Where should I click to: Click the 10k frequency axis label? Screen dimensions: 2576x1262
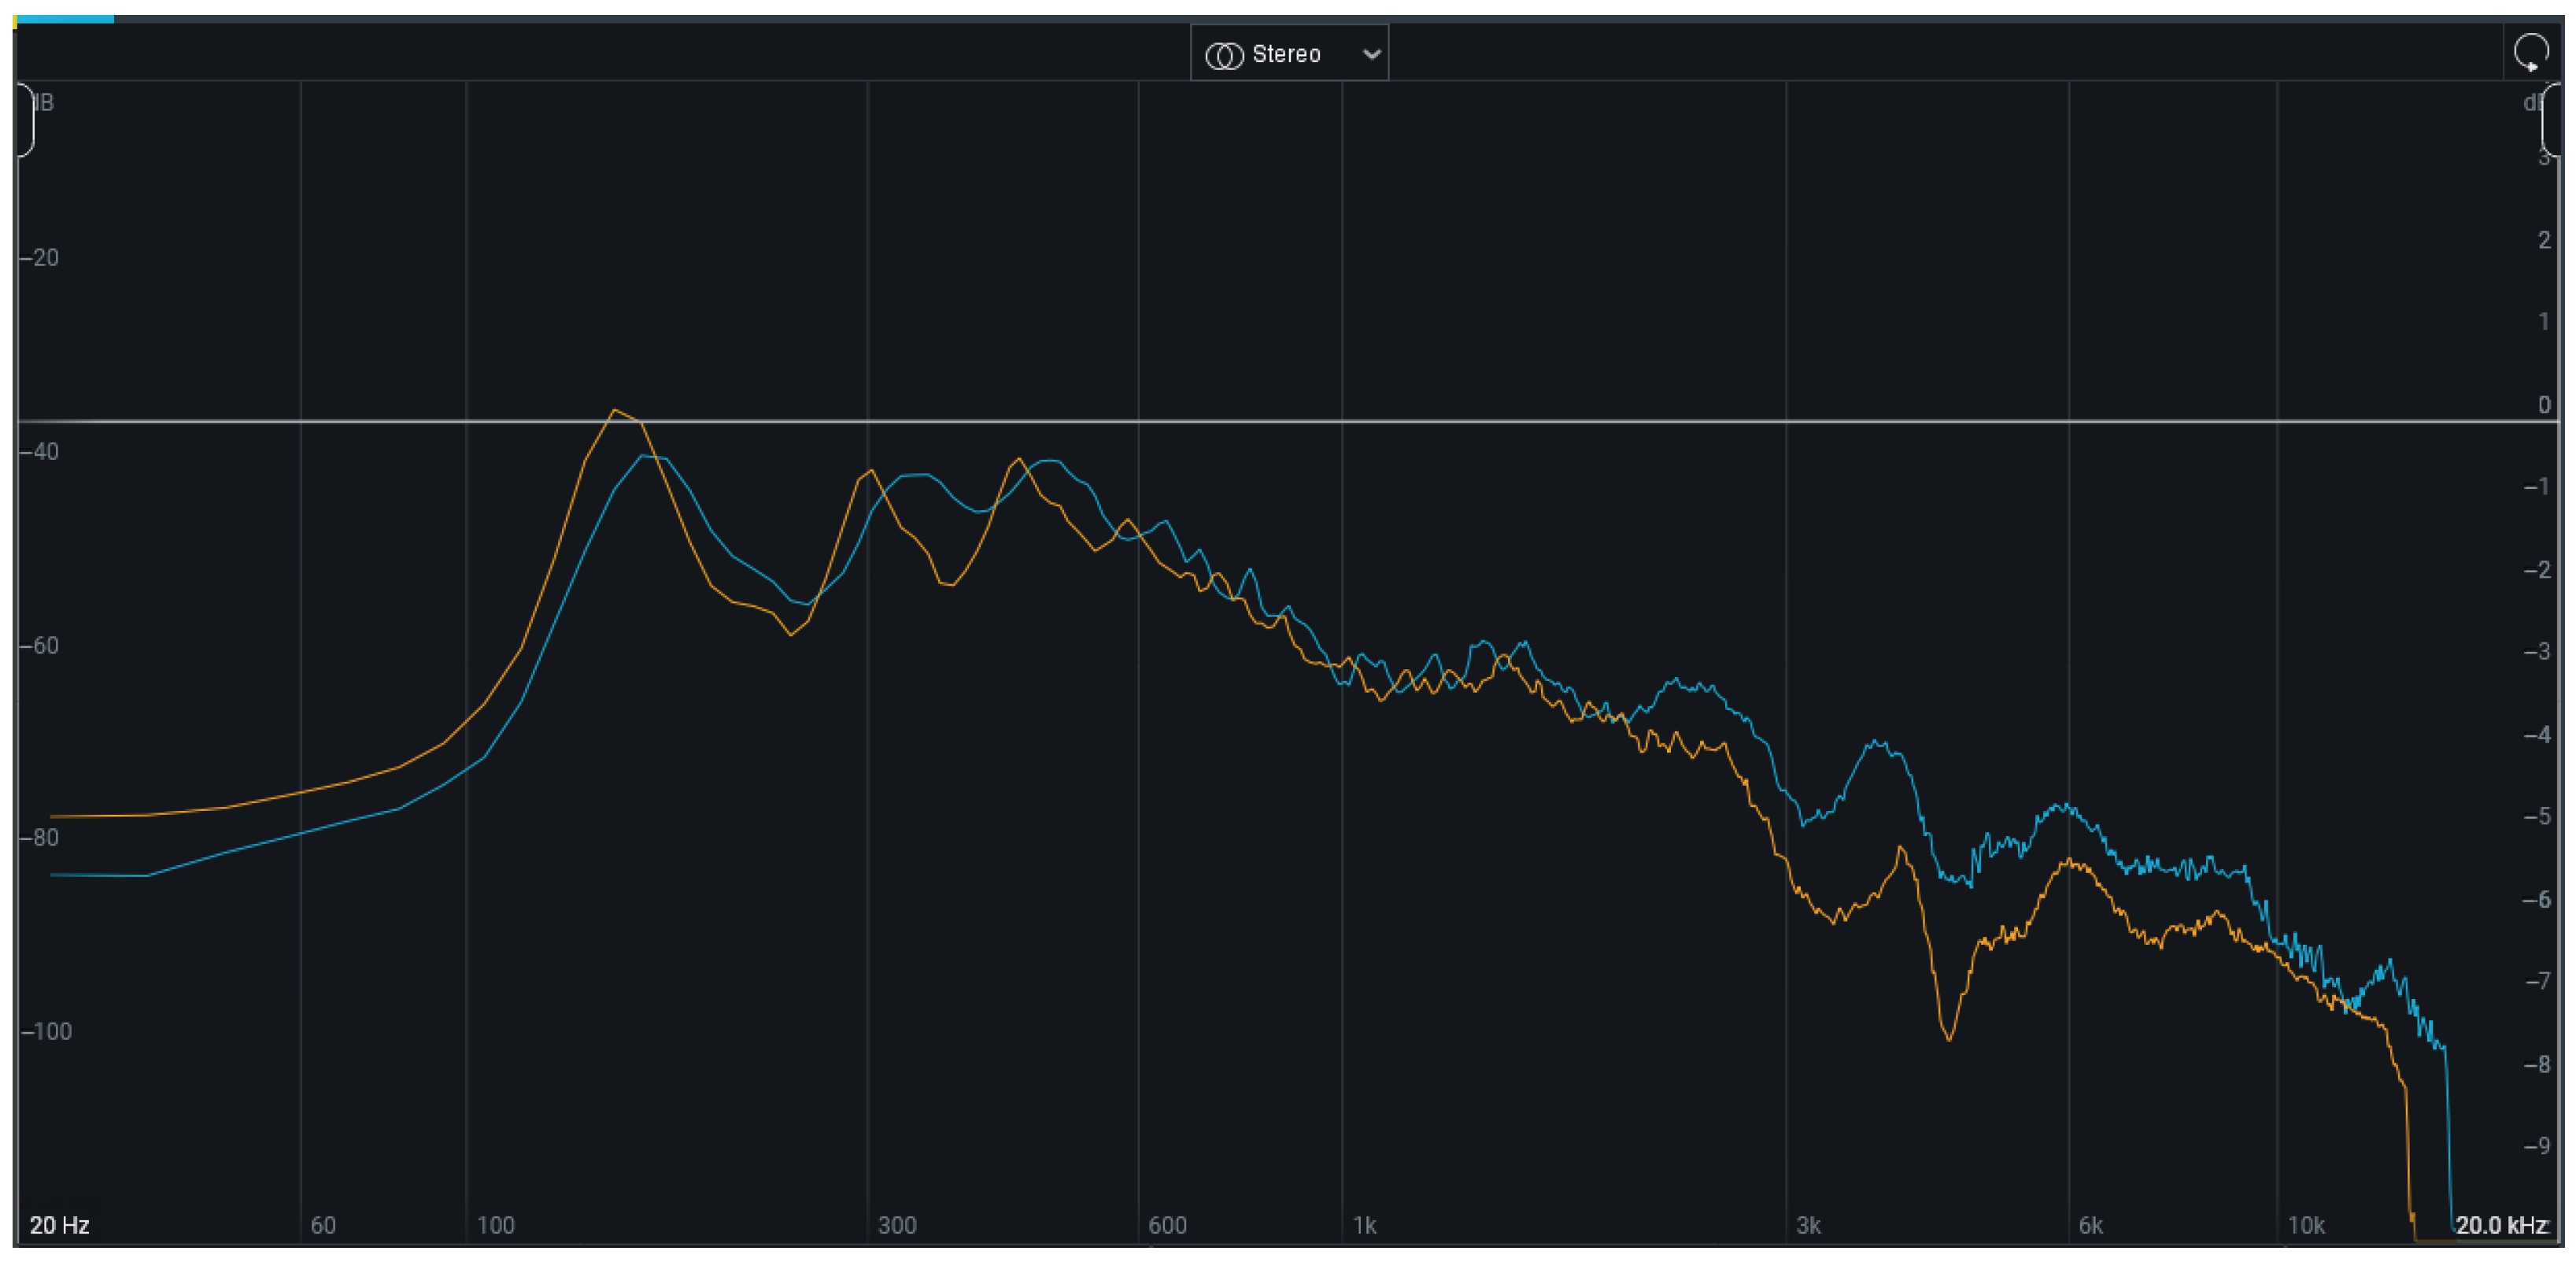[2306, 1225]
